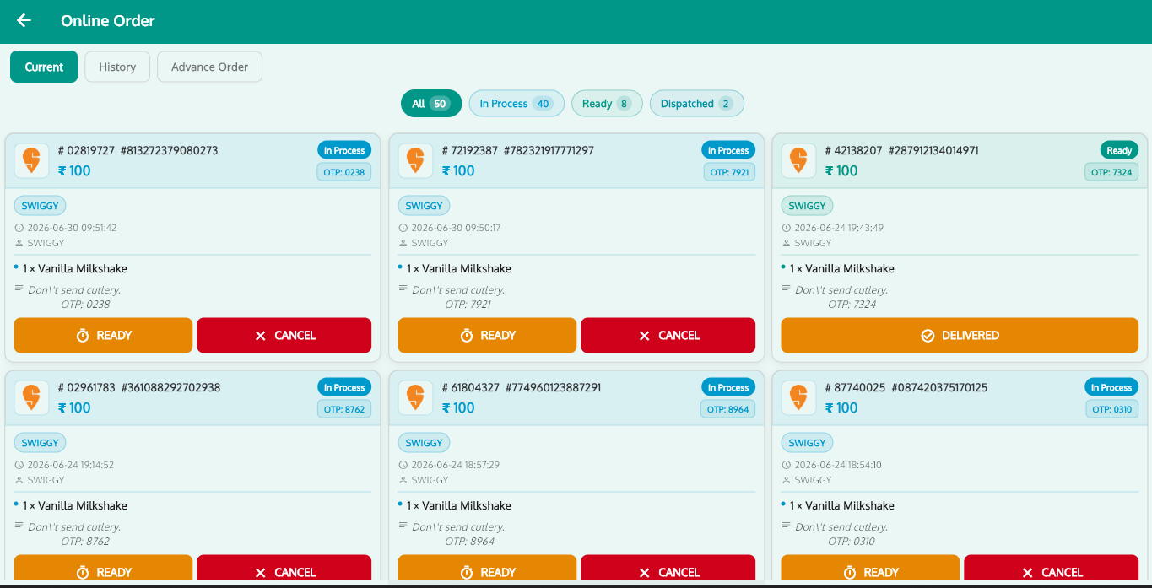Click Swiggy logo on order 02961783
Viewport: 1152px width, 588px height.
point(31,397)
